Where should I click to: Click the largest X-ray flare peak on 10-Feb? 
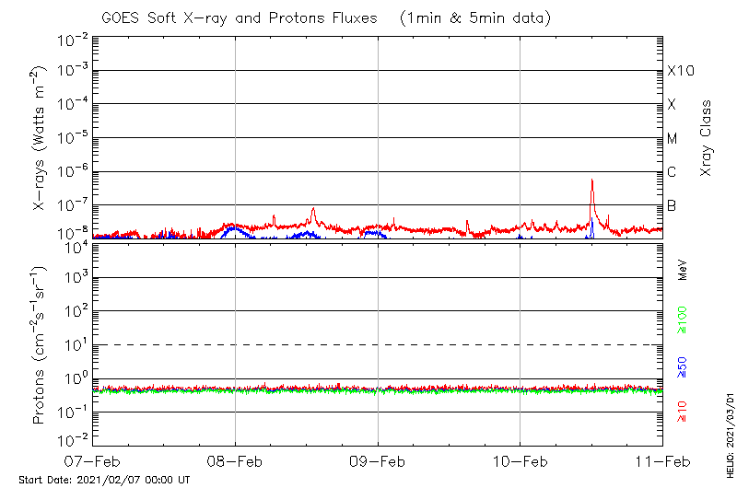[x=591, y=180]
